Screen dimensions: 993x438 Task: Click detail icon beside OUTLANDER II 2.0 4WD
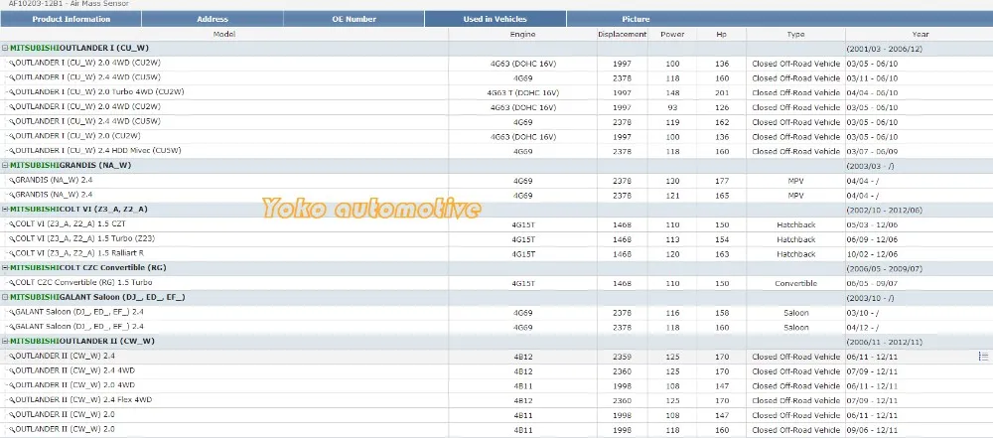pyautogui.click(x=11, y=385)
